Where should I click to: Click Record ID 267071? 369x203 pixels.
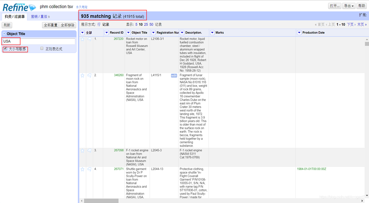coord(119,169)
